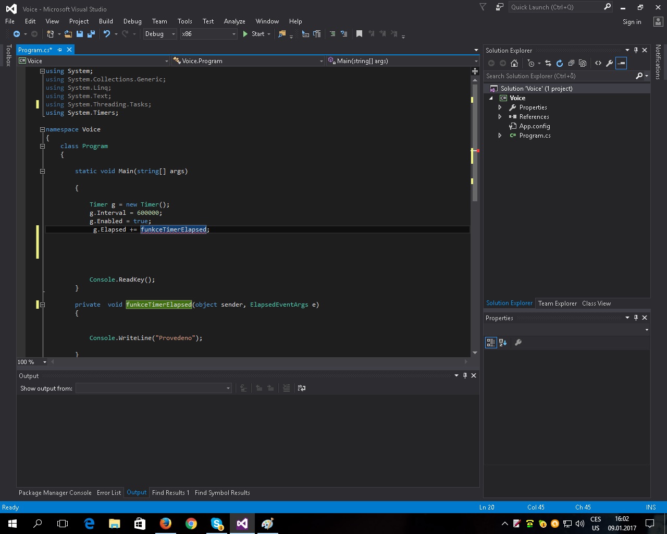Click Sign in link
667x534 pixels.
(632, 22)
